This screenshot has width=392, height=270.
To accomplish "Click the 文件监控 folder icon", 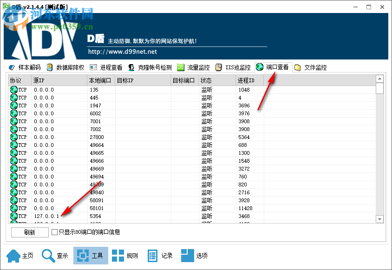I will (298, 67).
